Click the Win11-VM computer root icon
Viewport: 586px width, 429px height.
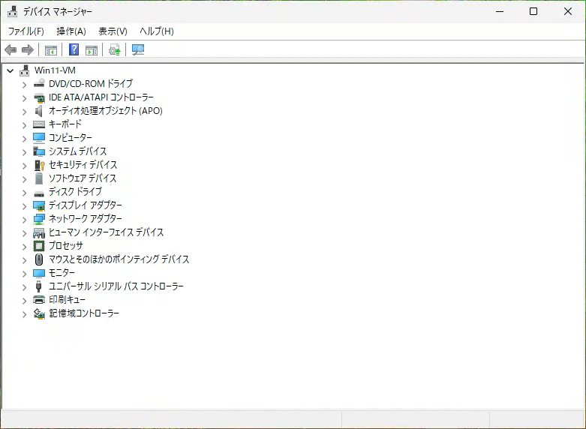coord(25,70)
